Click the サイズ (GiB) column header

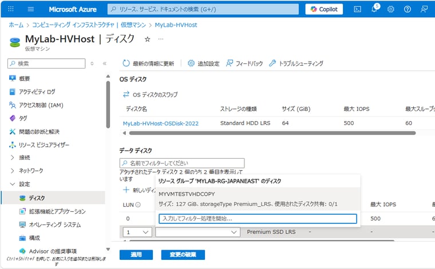coord(296,109)
